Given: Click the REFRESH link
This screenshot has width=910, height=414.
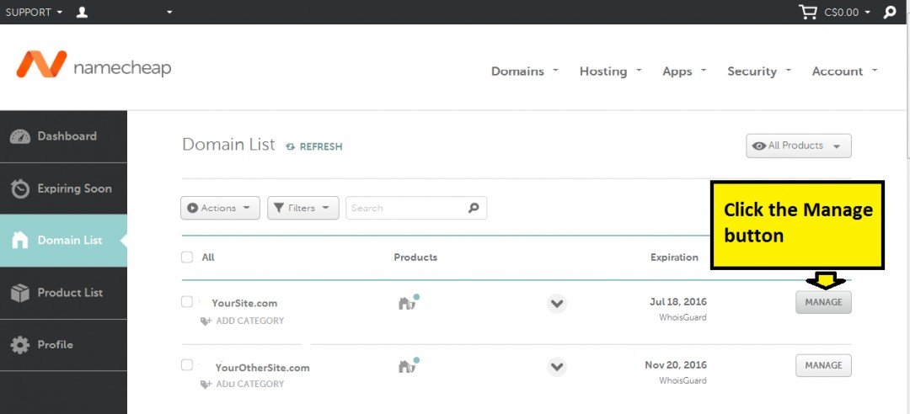Looking at the screenshot, I should (321, 147).
